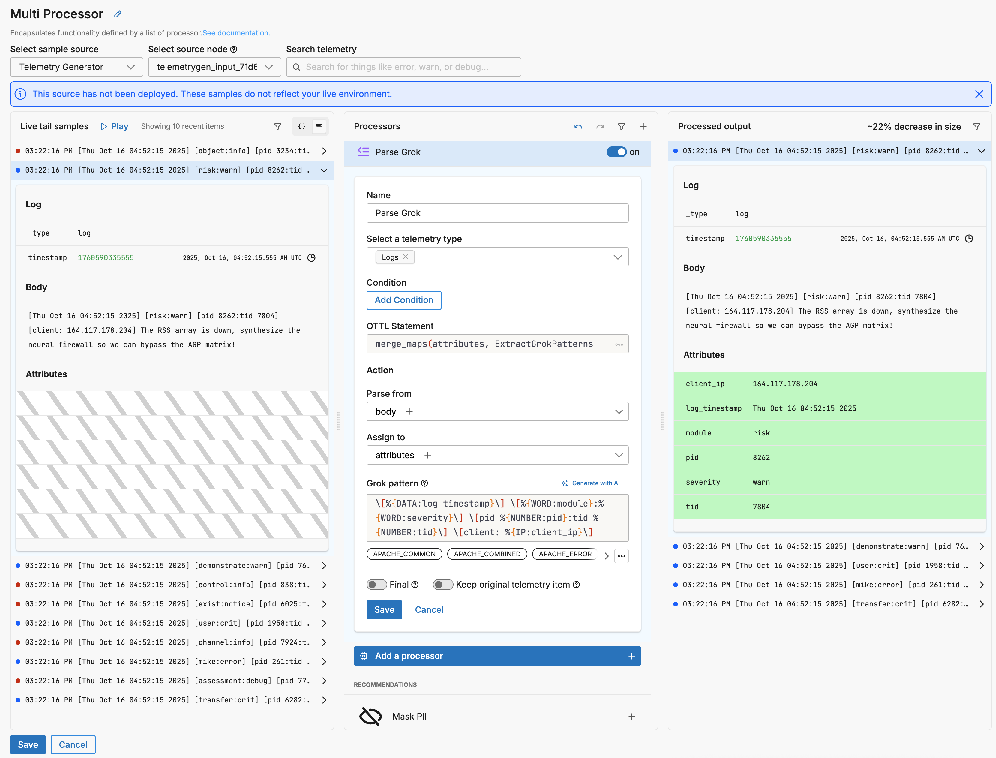Click the filter icon in Live tail samples
996x758 pixels.
[278, 127]
